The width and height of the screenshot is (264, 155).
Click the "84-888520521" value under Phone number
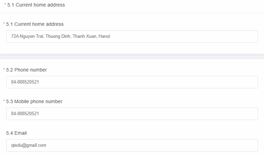[25, 82]
